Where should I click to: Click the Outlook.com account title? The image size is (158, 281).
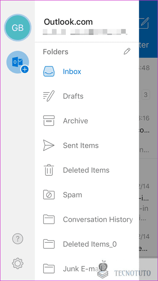coord(68,22)
